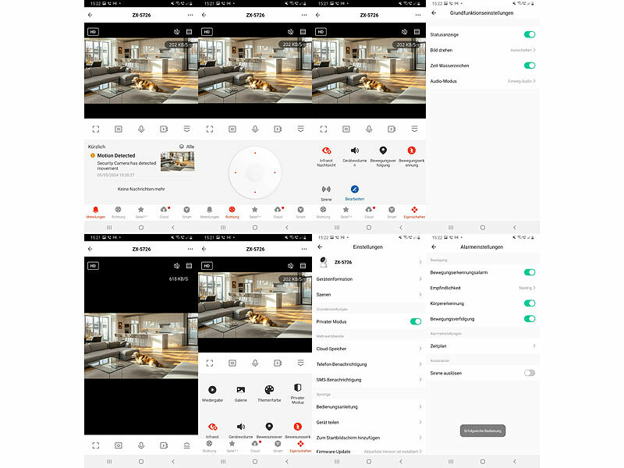Tap up dot on direction pad
The image size is (624, 468).
coord(255,153)
